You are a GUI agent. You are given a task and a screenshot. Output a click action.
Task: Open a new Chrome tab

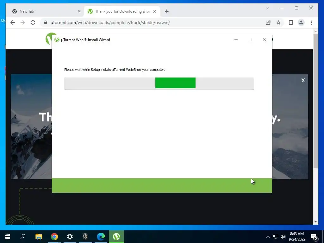click(x=167, y=11)
